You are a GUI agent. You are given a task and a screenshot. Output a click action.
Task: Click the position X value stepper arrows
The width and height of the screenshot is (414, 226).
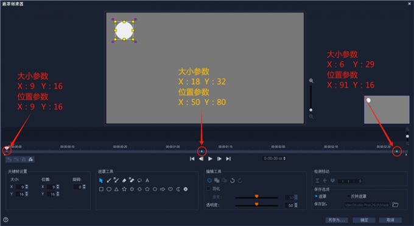58,187
